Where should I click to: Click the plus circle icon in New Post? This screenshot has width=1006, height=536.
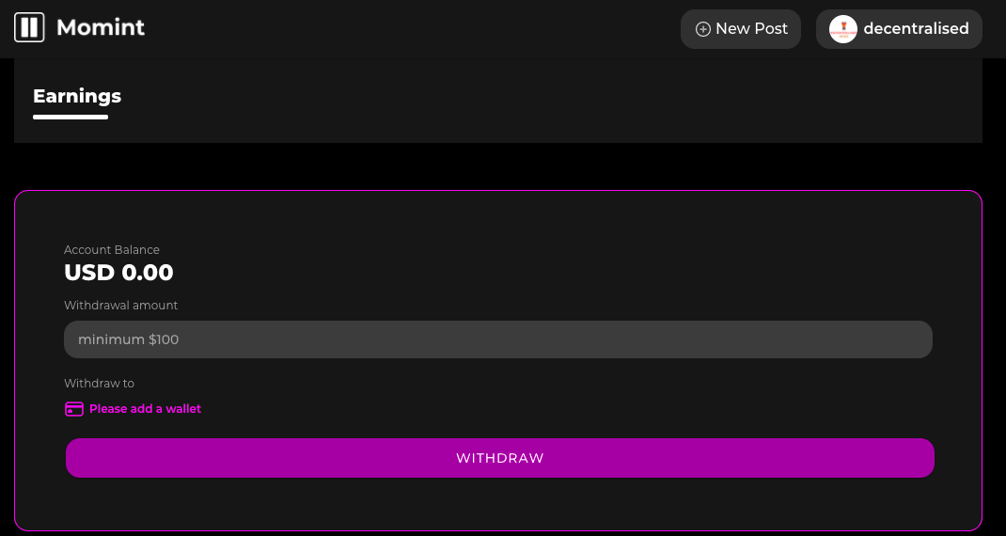point(703,29)
